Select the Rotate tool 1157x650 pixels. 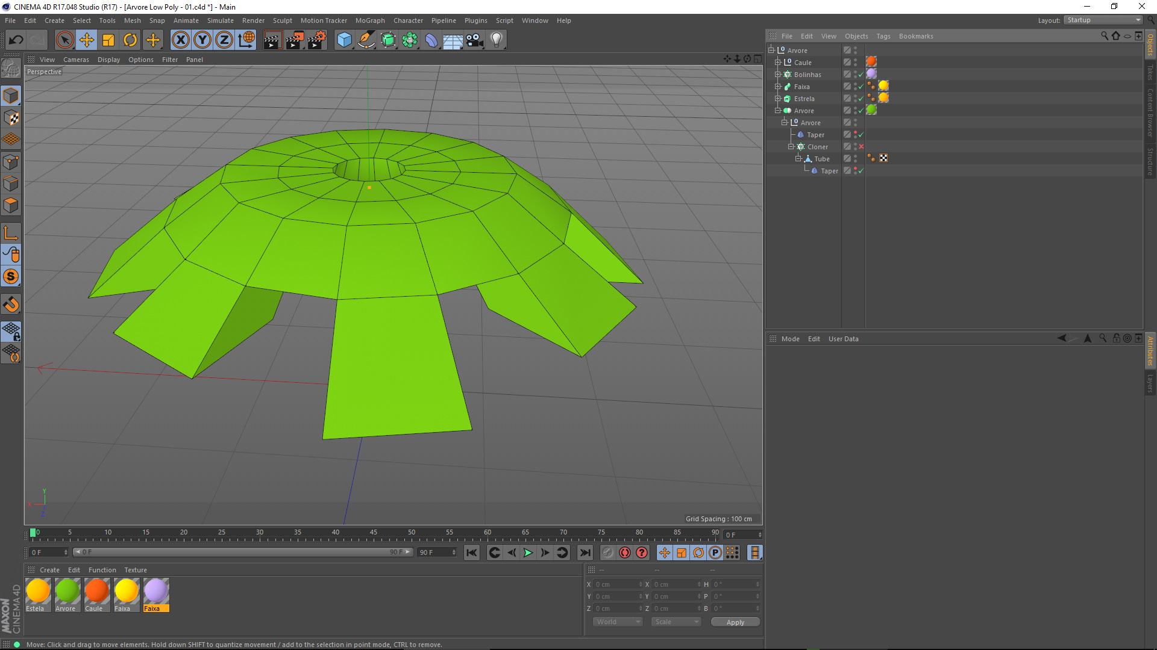(x=130, y=40)
